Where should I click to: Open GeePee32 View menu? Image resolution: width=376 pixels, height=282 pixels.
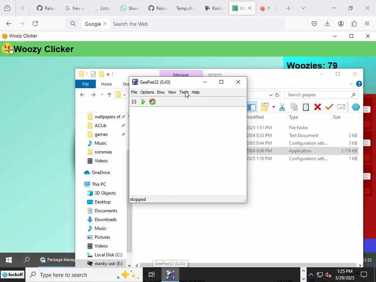click(172, 92)
